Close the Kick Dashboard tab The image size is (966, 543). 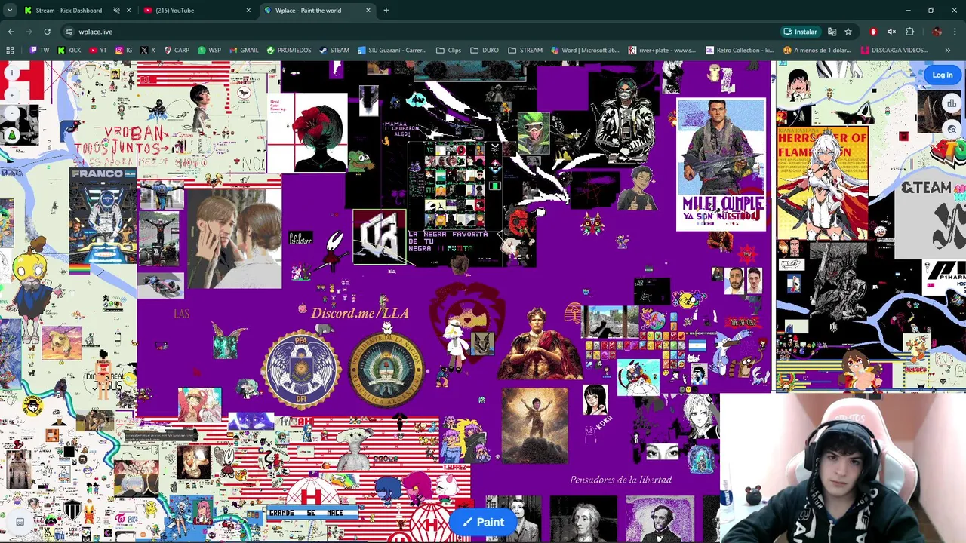128,11
